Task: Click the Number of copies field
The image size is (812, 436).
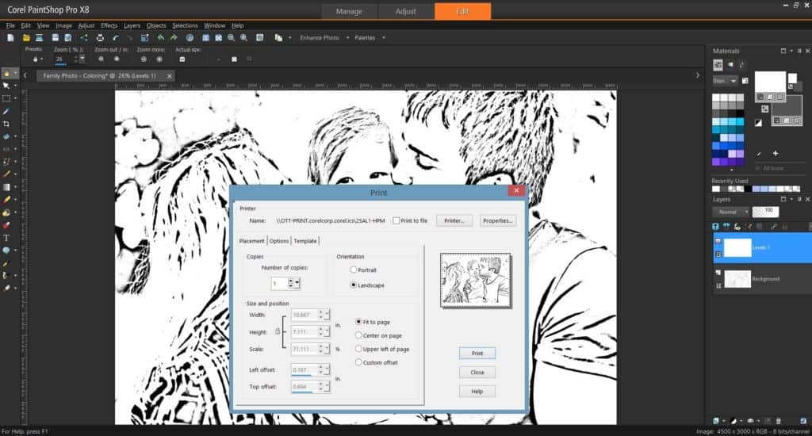Action: click(279, 283)
